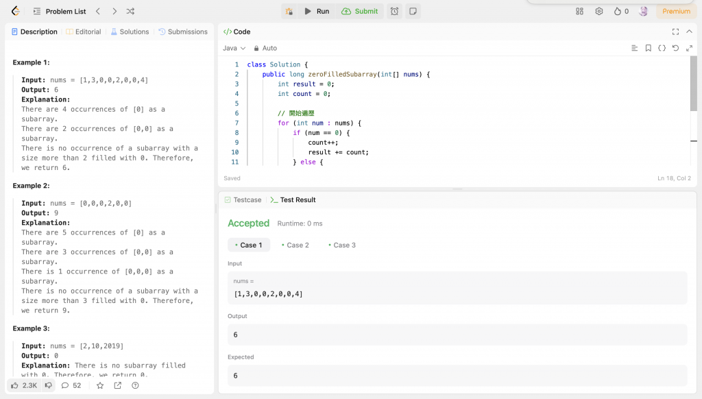This screenshot has width=702, height=399.
Task: Select Case 3 result
Action: pos(342,245)
